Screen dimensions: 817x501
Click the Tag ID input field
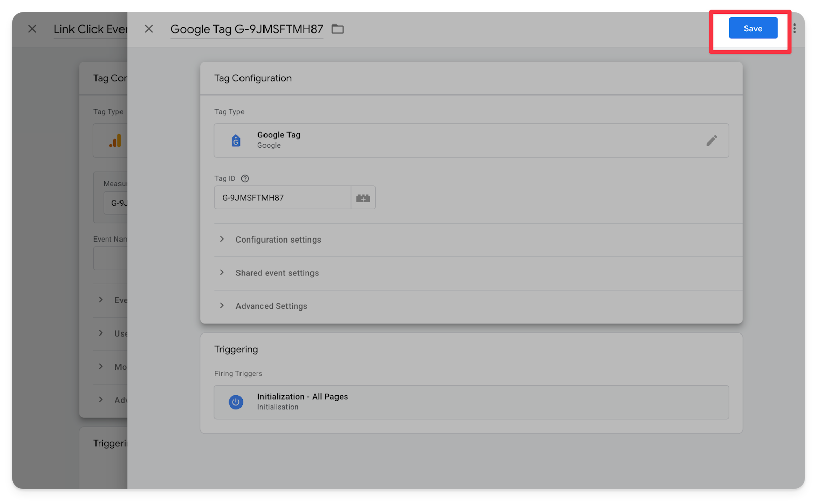282,198
